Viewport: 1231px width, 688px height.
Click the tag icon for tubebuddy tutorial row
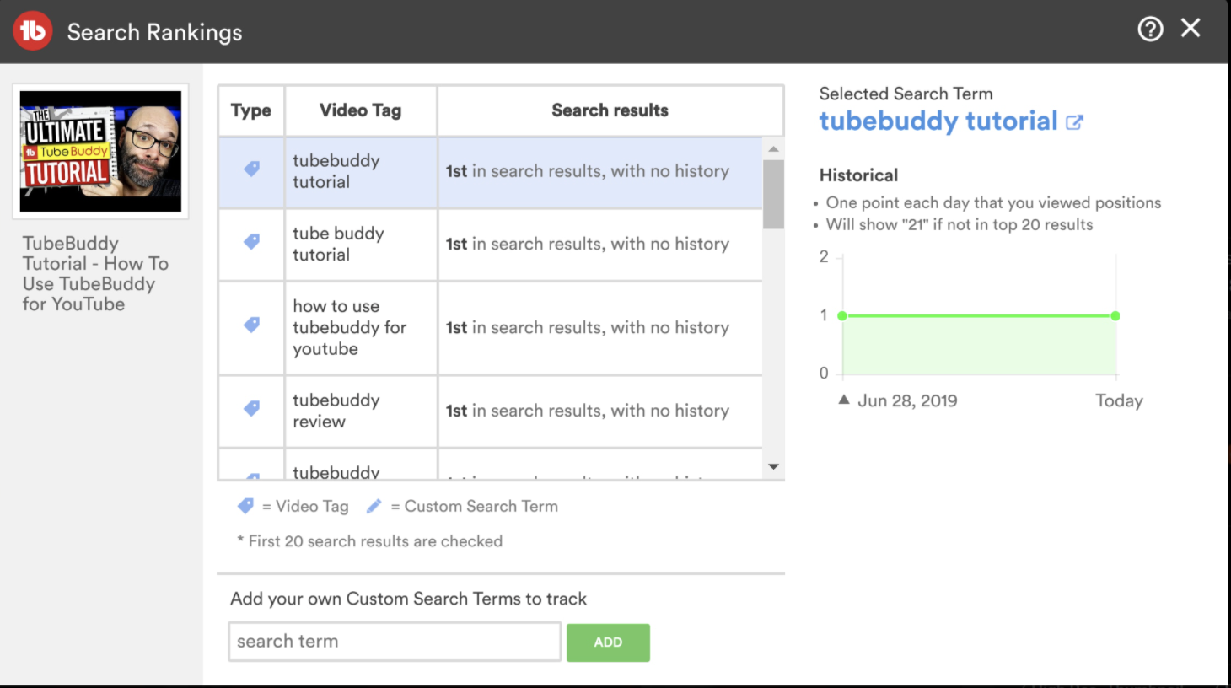pos(251,169)
